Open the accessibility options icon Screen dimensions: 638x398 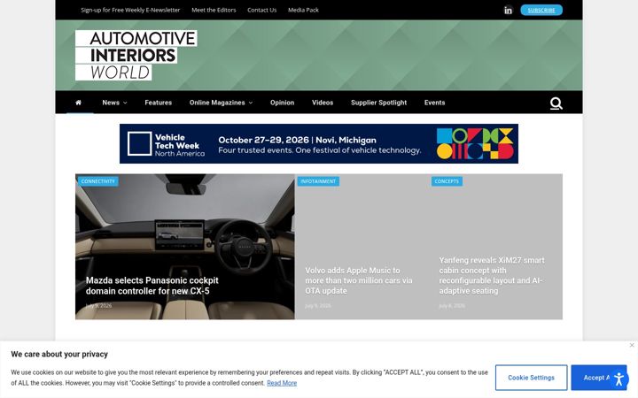pyautogui.click(x=619, y=379)
